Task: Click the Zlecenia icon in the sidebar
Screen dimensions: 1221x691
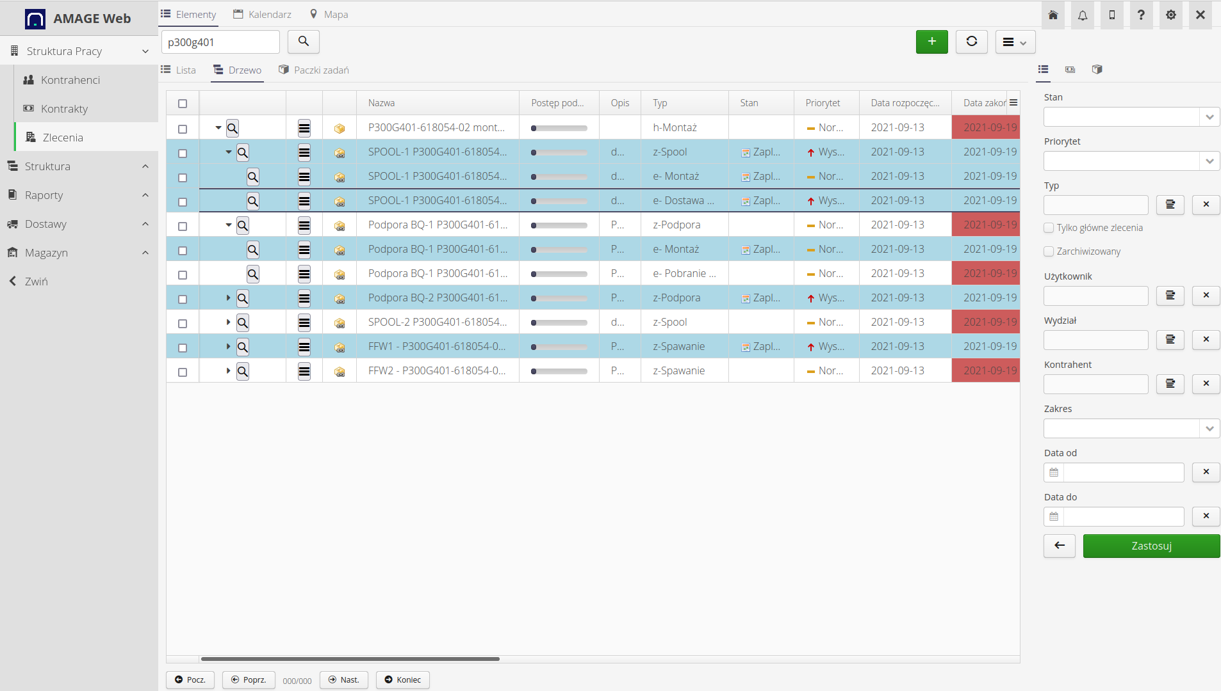Action: [31, 137]
